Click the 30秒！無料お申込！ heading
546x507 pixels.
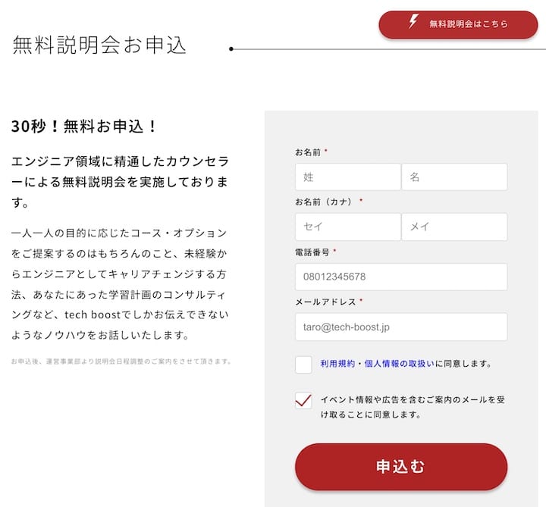click(x=84, y=126)
